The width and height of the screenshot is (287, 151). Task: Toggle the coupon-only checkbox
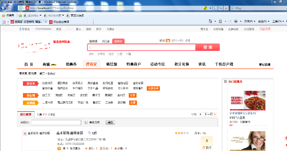tap(86, 122)
